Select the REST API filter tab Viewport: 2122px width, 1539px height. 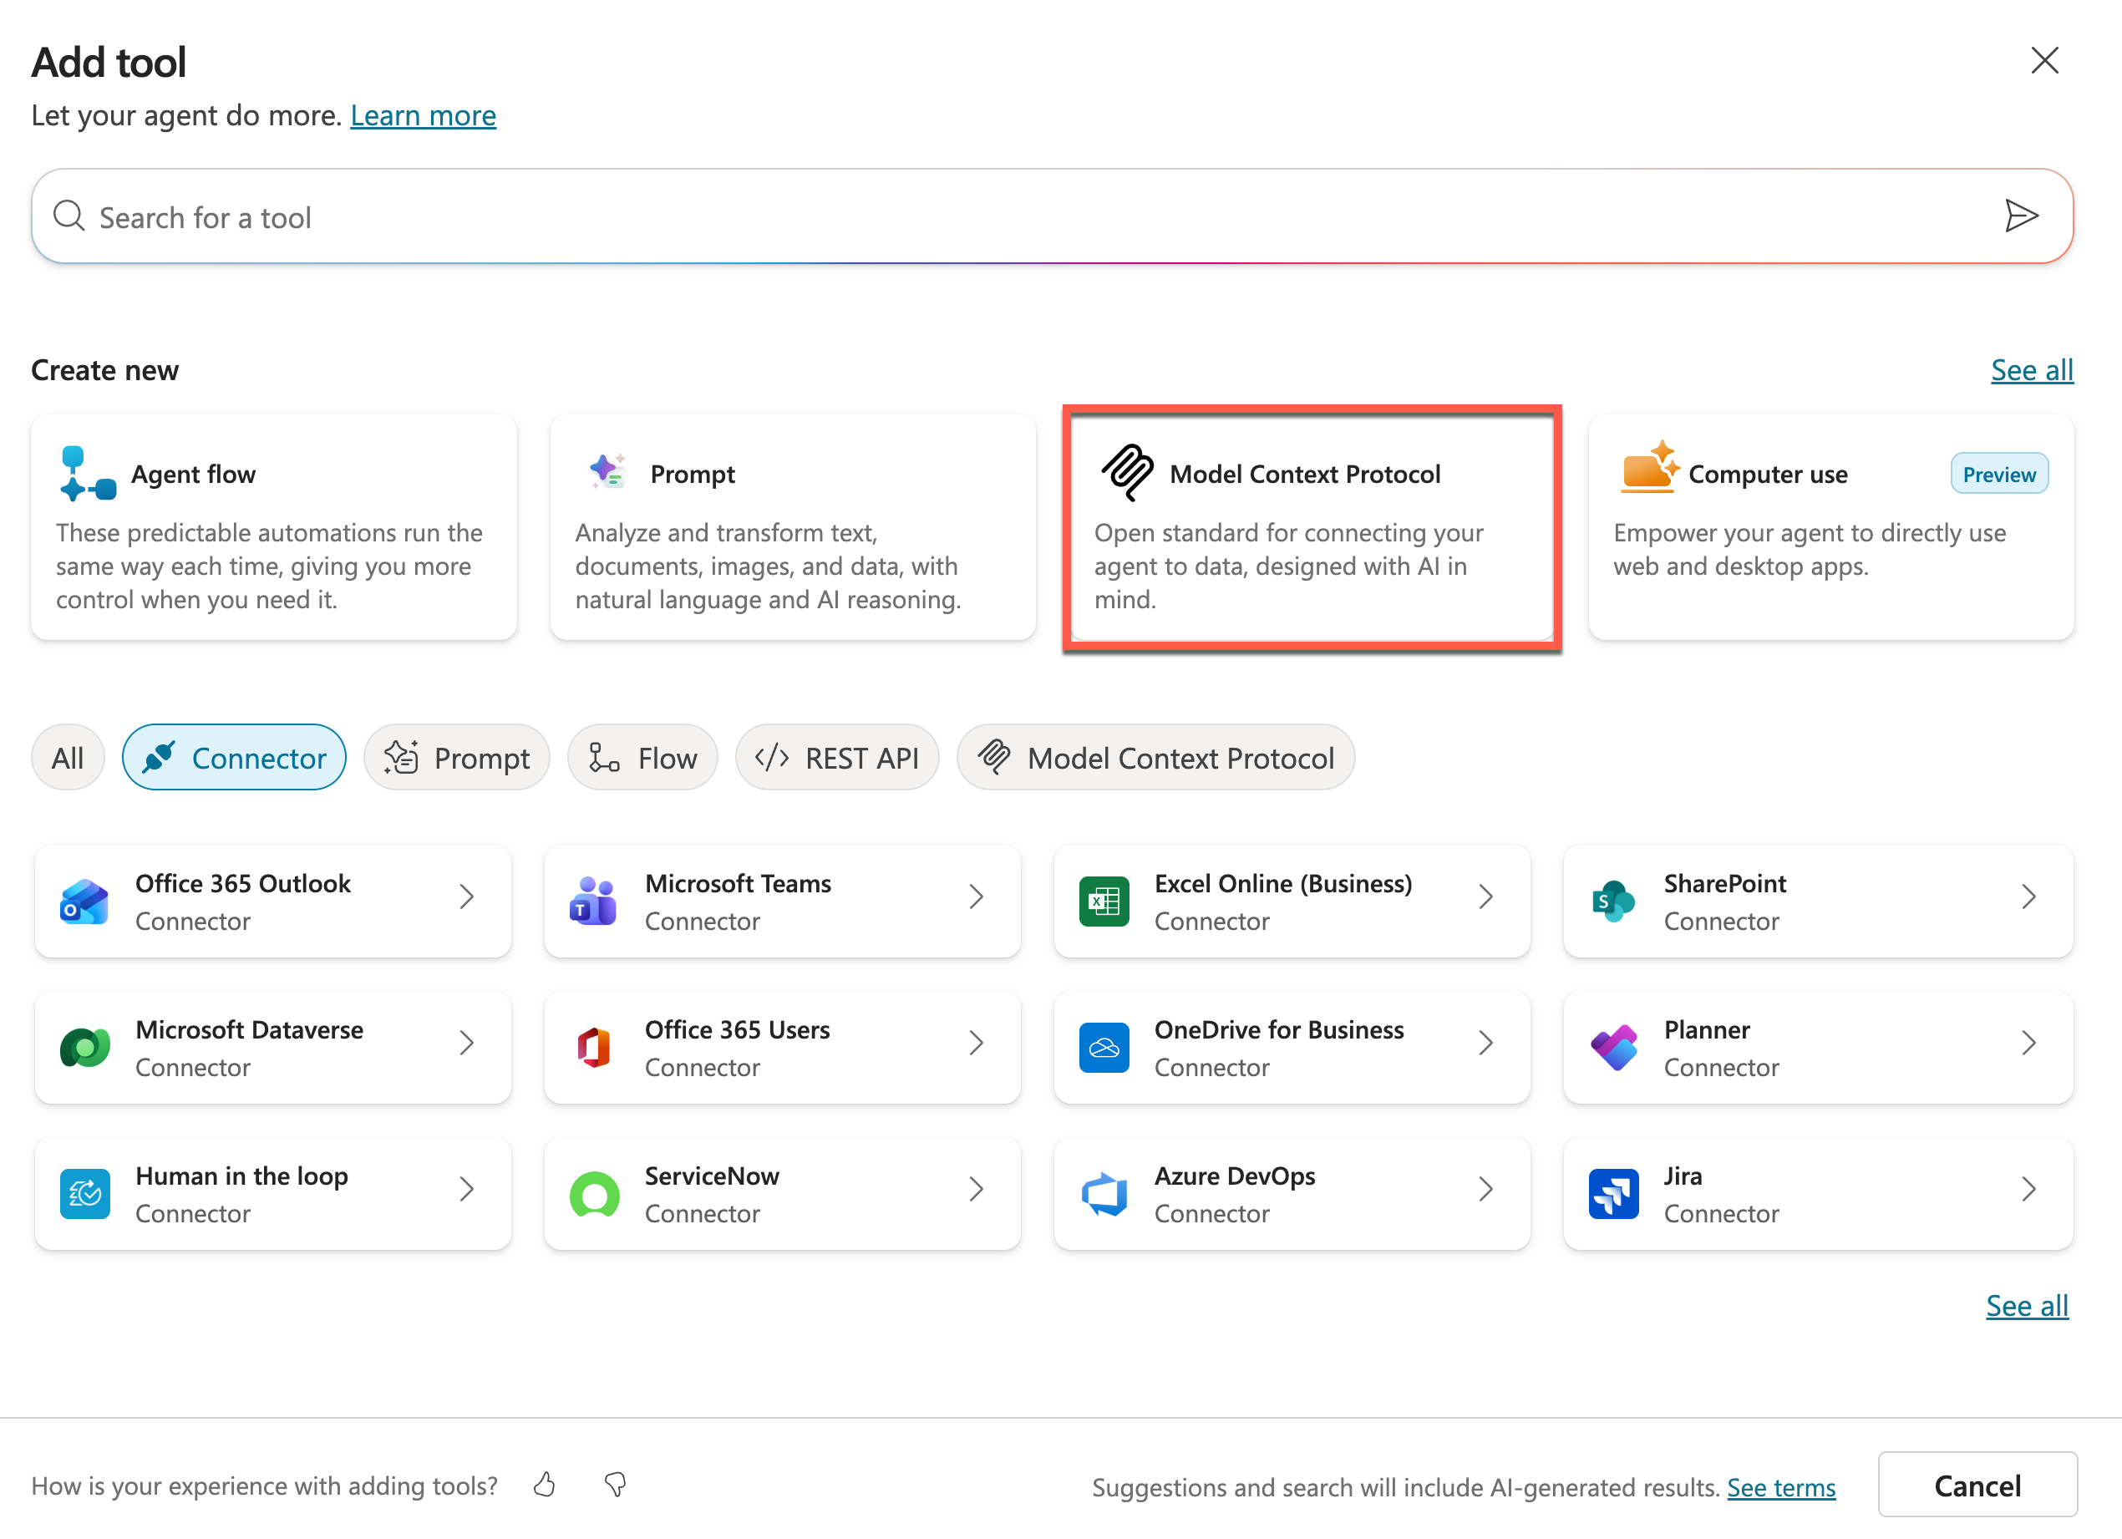(837, 758)
